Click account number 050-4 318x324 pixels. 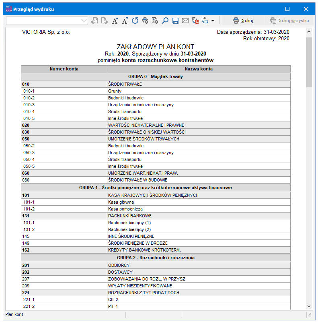[x=29, y=159]
